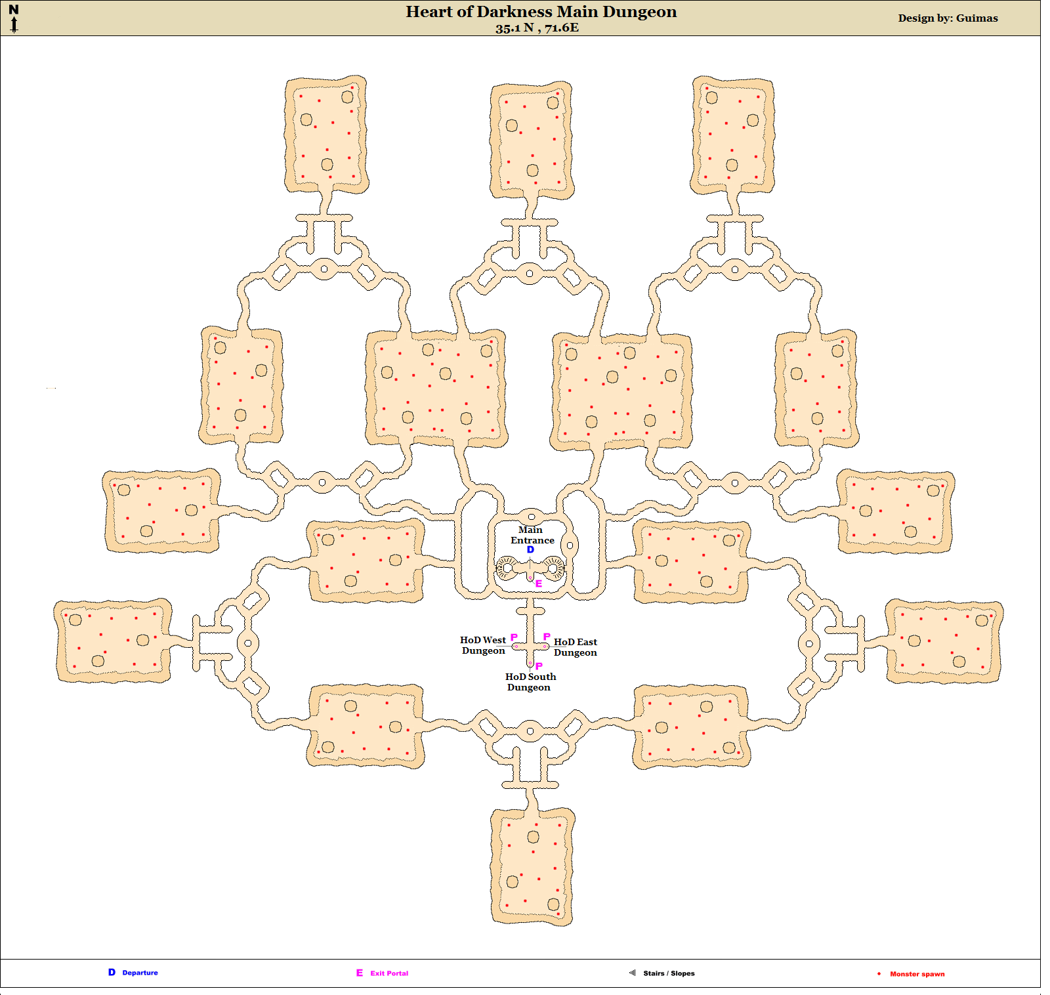Click the "Exit Portal" legend text
Image resolution: width=1050 pixels, height=995 pixels.
pos(389,973)
